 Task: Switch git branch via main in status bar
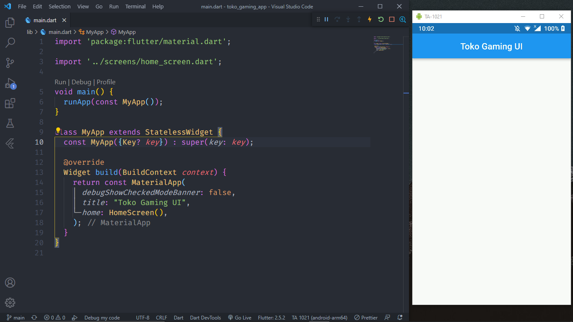coord(16,317)
